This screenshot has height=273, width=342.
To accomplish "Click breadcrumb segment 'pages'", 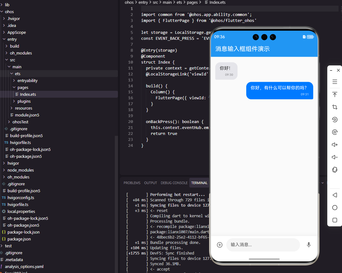I will pos(192,3).
